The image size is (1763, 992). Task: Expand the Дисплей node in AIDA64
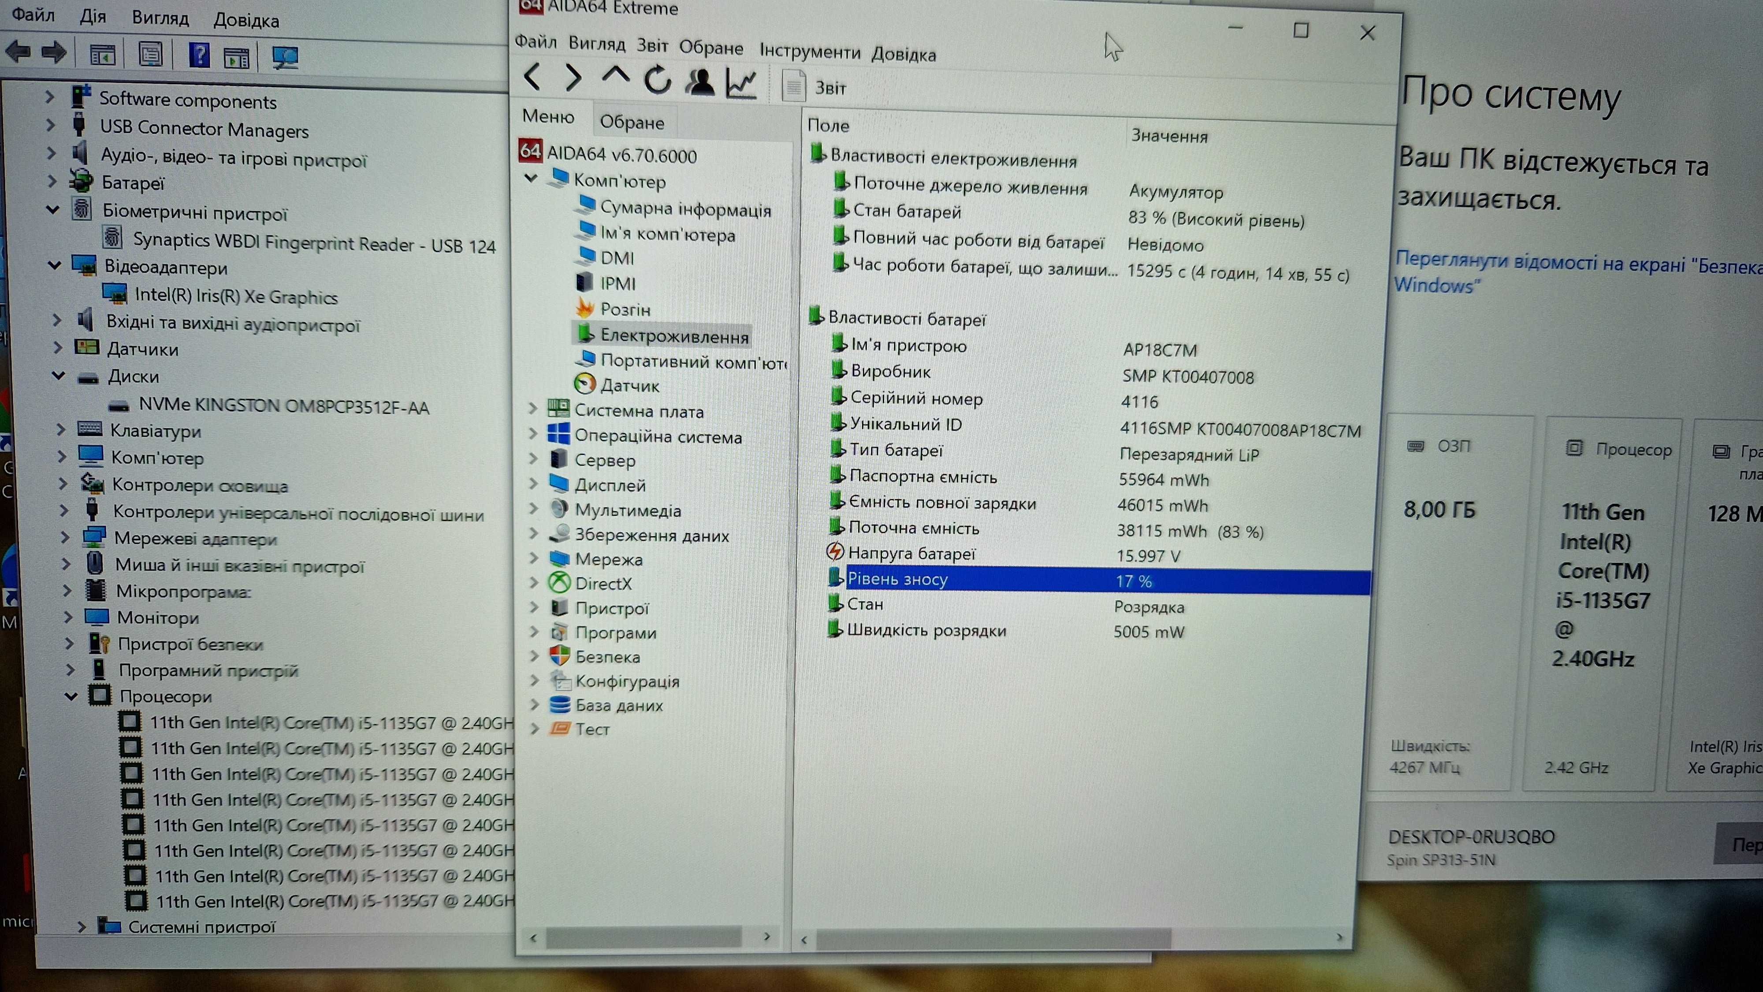534,483
